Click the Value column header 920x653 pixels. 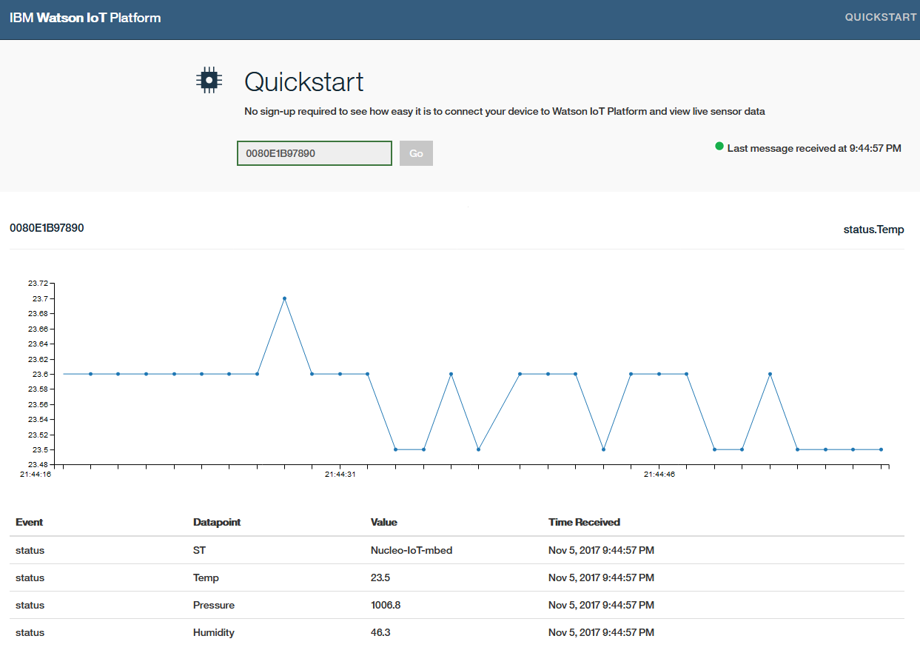click(384, 522)
